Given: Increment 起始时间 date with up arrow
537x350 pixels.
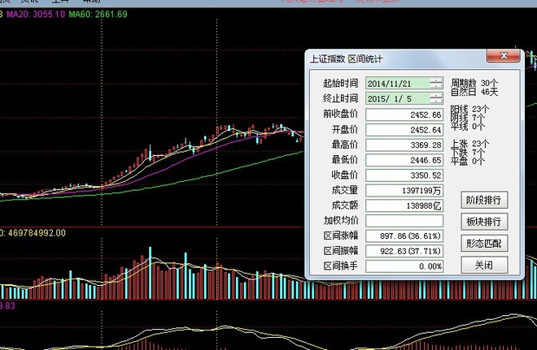Looking at the screenshot, I should [436, 80].
